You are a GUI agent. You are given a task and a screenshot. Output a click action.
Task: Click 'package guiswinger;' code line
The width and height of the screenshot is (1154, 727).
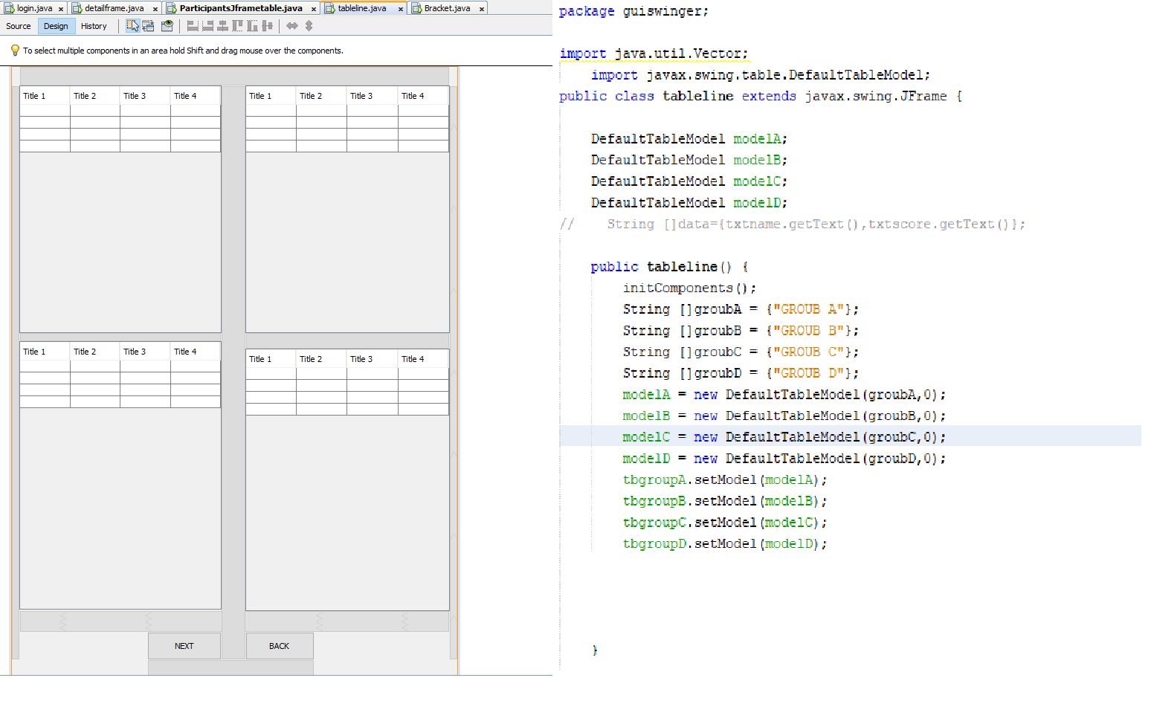(634, 11)
